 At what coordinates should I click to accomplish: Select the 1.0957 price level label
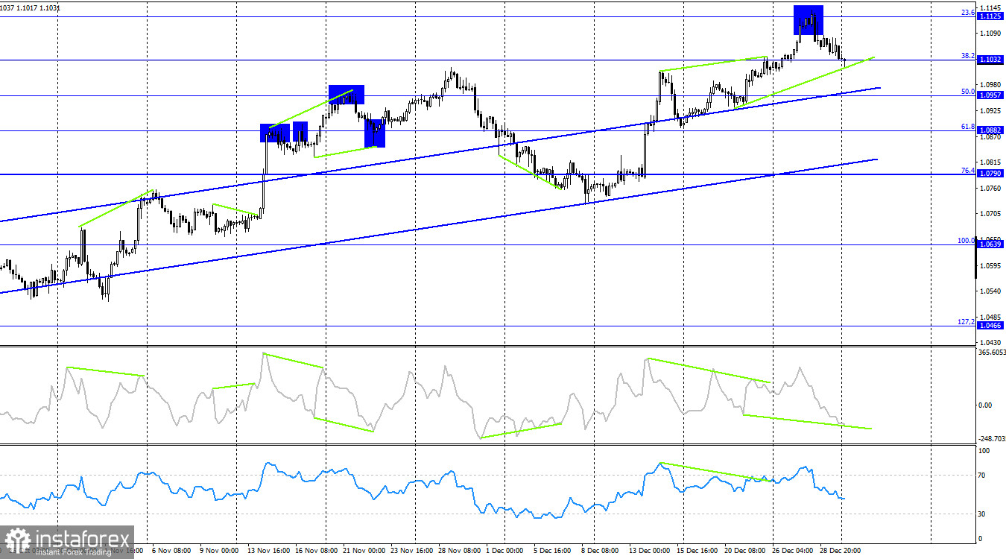(x=990, y=95)
